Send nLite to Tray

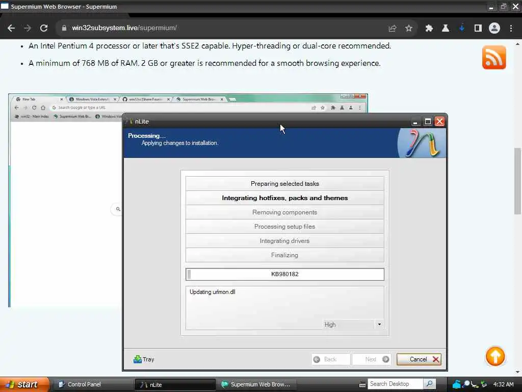(x=144, y=359)
